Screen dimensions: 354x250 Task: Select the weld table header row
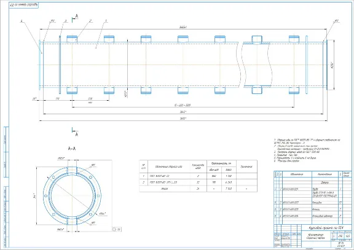click(198, 166)
